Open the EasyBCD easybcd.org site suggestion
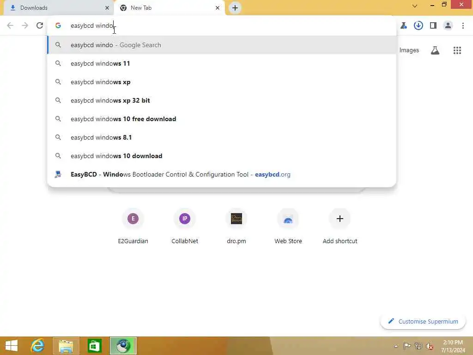This screenshot has width=473, height=355. click(222, 174)
